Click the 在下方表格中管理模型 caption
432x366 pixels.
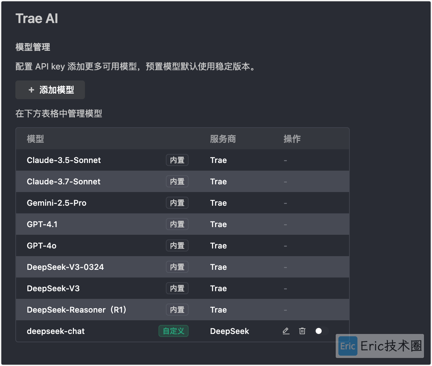59,114
